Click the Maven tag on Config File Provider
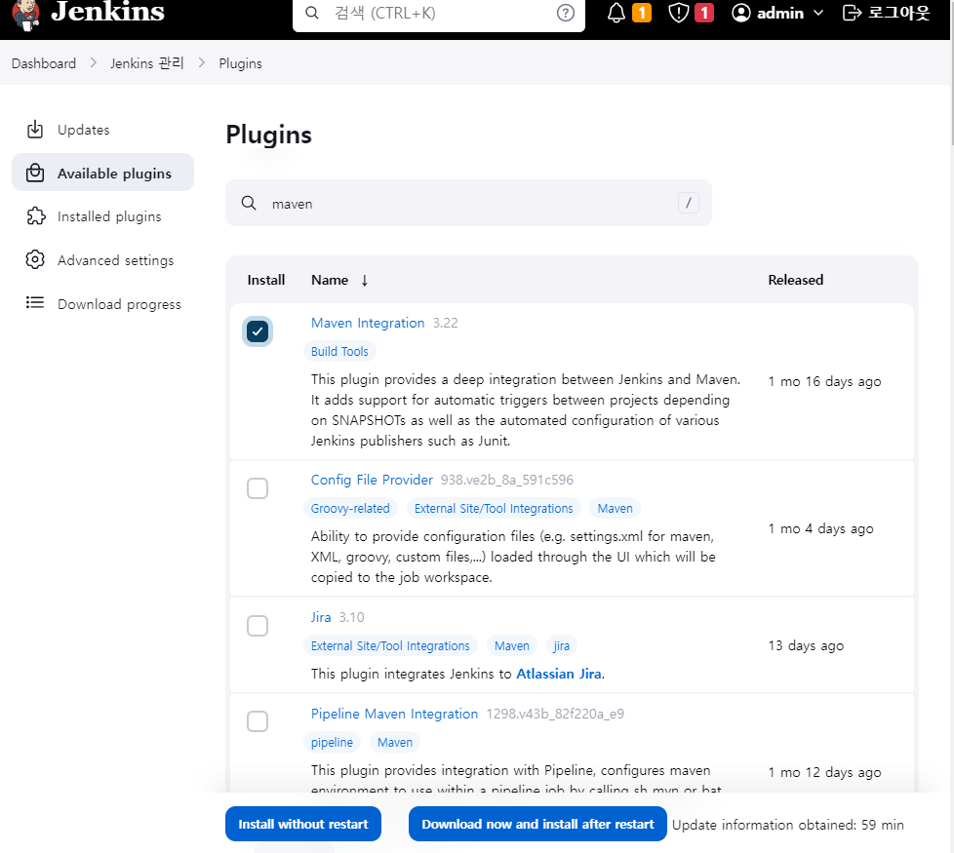 (615, 508)
